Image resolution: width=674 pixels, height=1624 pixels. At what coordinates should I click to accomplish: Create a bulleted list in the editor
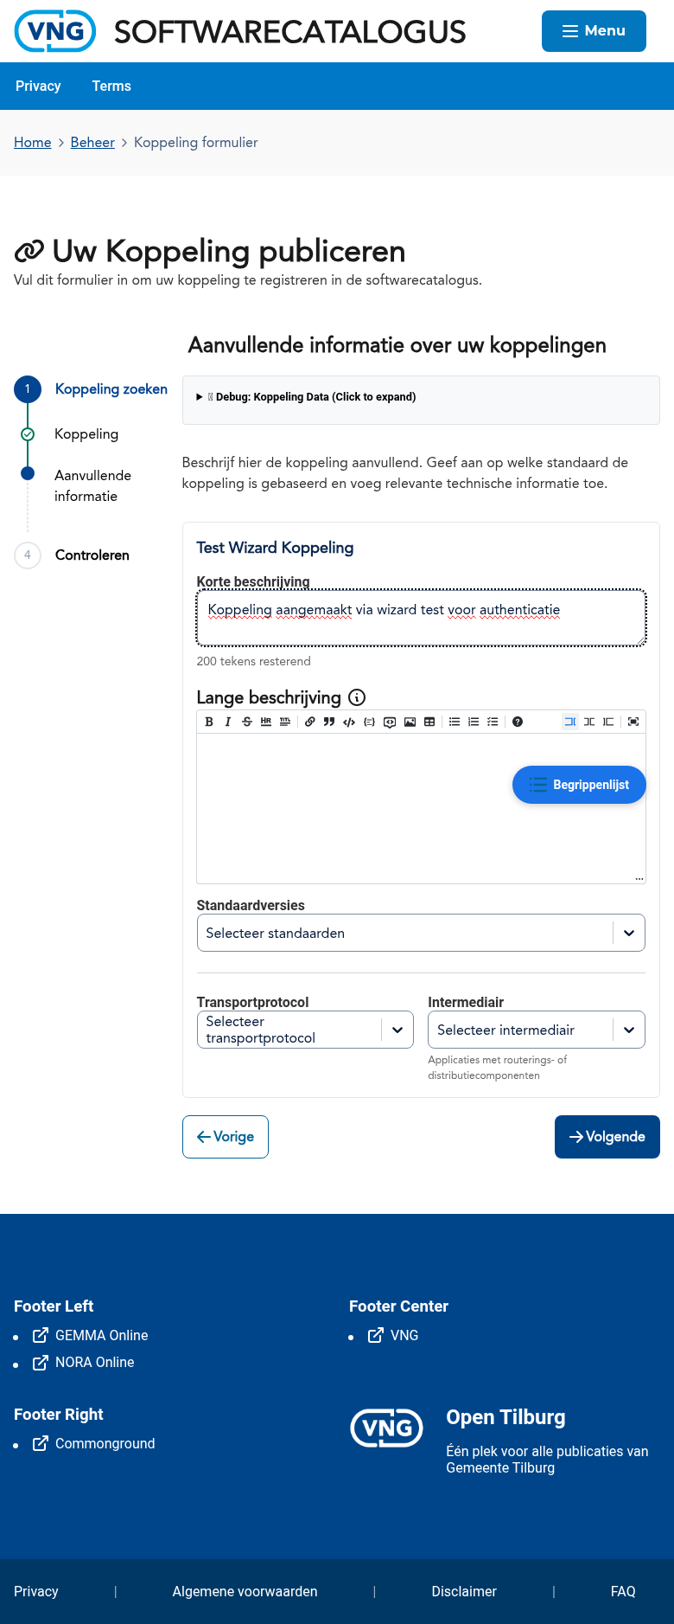point(455,722)
